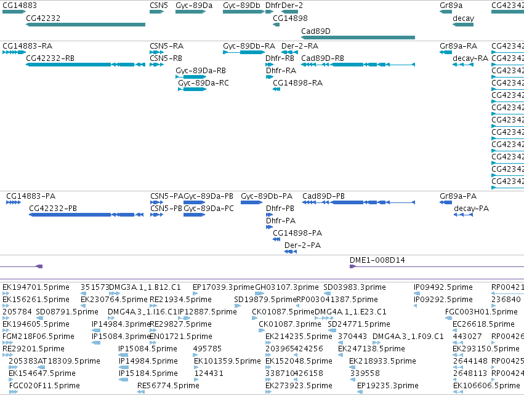This screenshot has height=395, width=524.
Task: Click the 124431 EST label
Action: (209, 373)
